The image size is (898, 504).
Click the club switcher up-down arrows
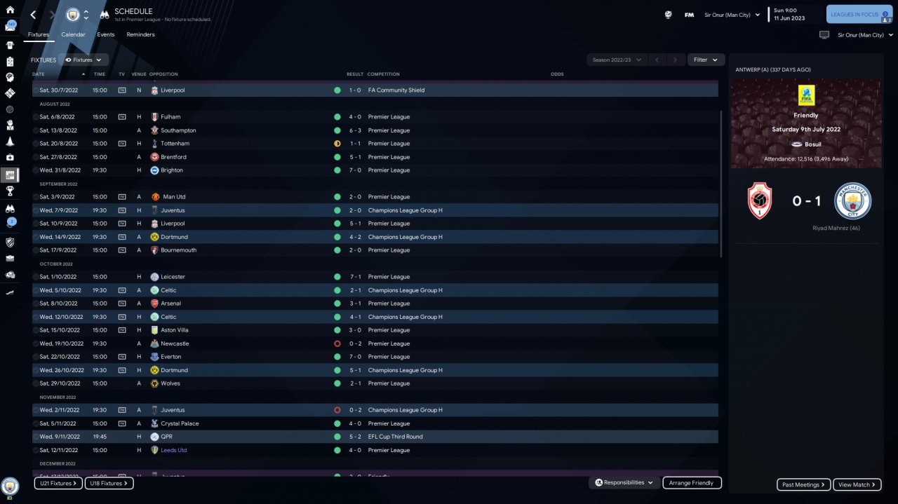click(86, 14)
